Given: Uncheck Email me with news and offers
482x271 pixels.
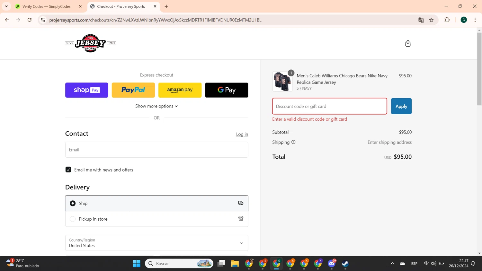Looking at the screenshot, I should 68,170.
